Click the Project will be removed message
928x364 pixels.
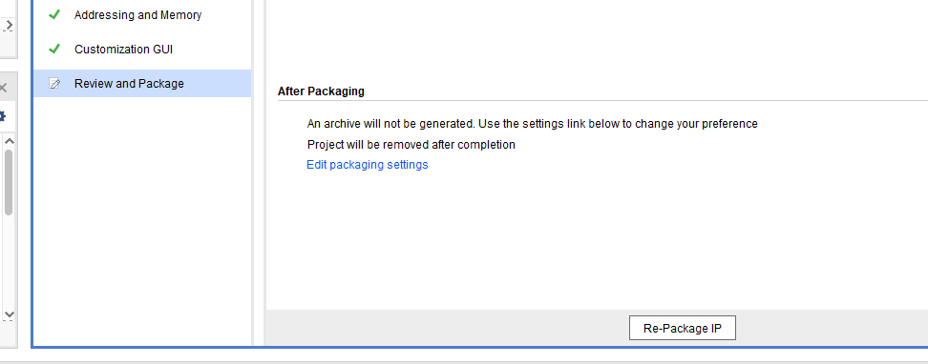pyautogui.click(x=411, y=144)
